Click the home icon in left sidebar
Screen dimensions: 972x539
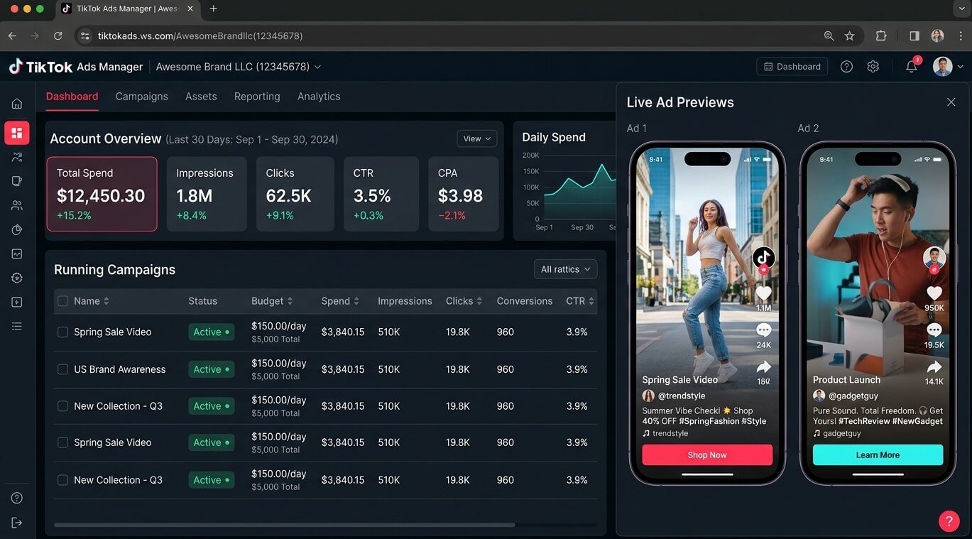(17, 104)
